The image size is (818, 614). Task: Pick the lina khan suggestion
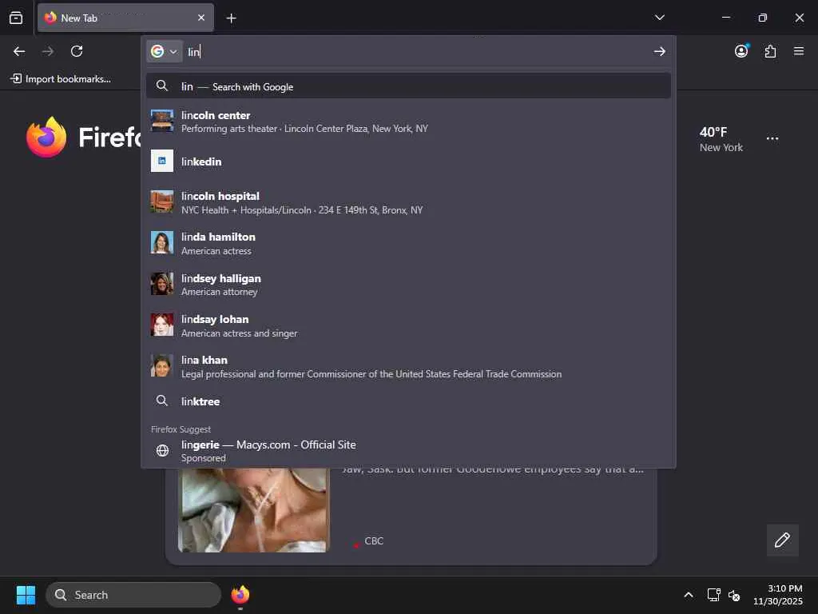click(x=408, y=366)
